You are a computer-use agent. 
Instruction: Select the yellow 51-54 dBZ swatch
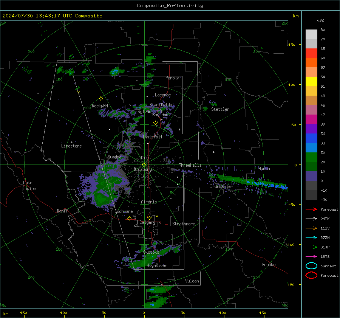point(311,81)
